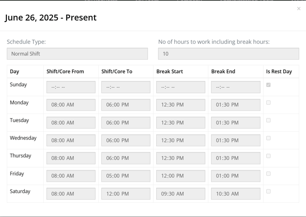
Task: Select Sunday Shift/Core From empty field
Action: click(71, 87)
